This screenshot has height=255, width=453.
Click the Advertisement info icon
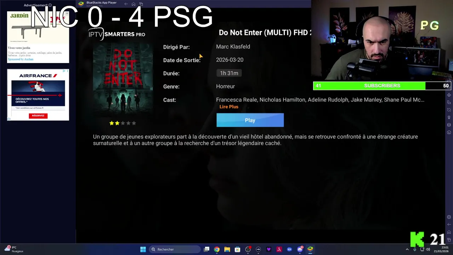[50, 5]
